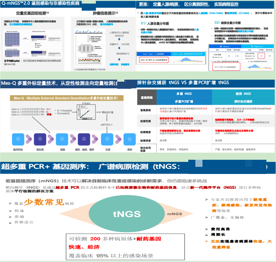Click the 01/ 人源含量分布图 heading

[x=155, y=23]
